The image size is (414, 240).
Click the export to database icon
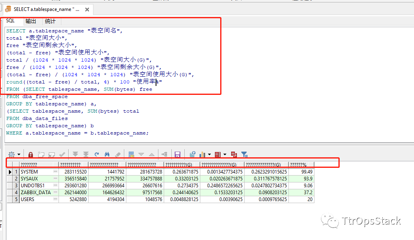pos(193,154)
